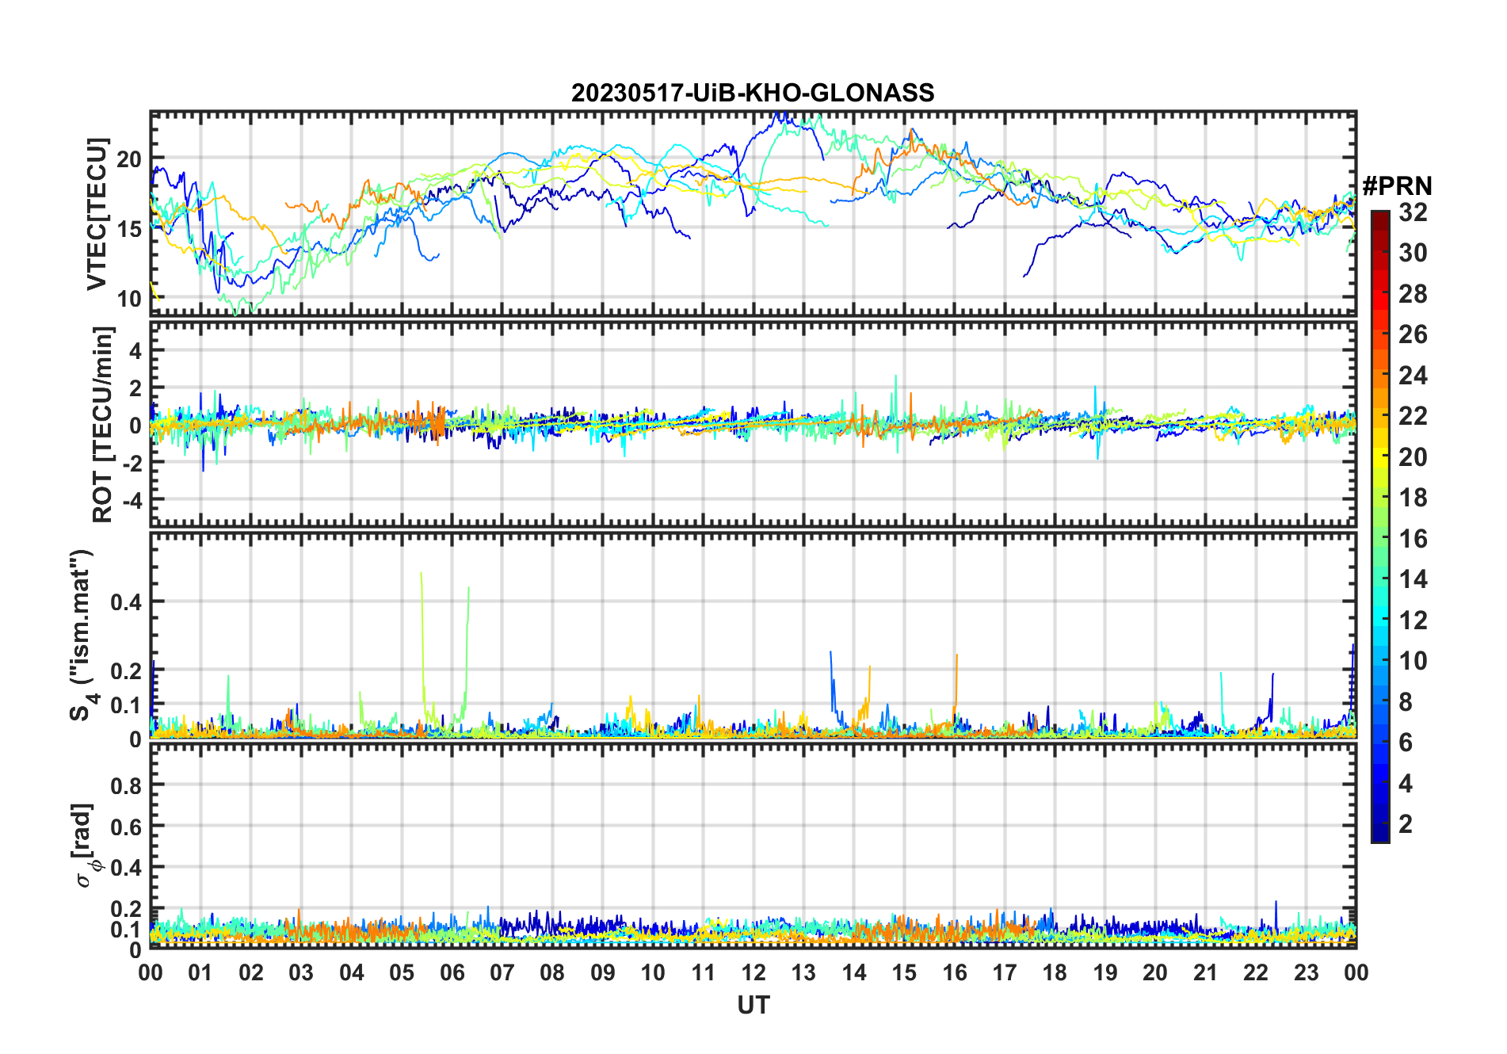Choose UT axis tick label "15"
Image resolution: width=1507 pixels, height=1054 pixels.
coord(904,973)
